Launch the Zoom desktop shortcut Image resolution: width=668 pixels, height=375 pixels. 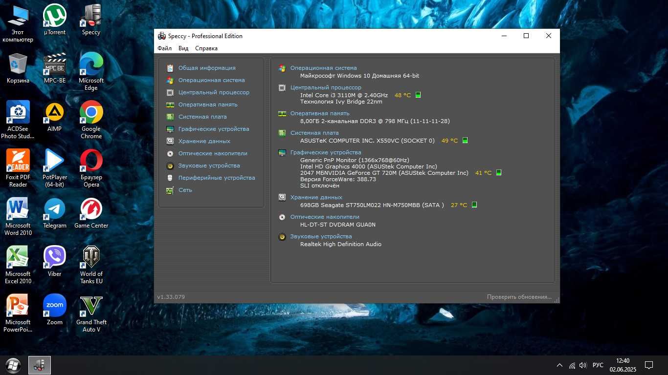pyautogui.click(x=55, y=310)
